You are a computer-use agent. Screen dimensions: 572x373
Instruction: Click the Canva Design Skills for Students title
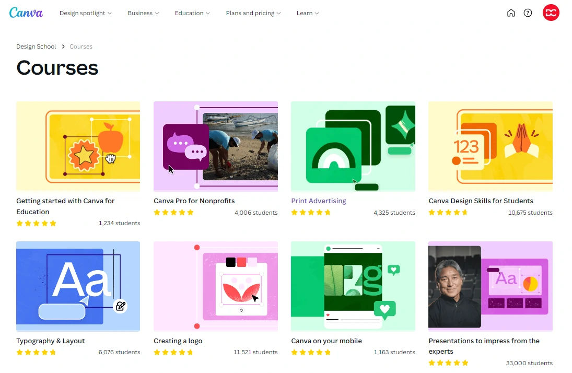[x=481, y=201]
